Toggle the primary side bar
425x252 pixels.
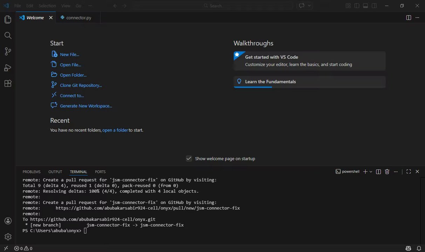pyautogui.click(x=357, y=6)
